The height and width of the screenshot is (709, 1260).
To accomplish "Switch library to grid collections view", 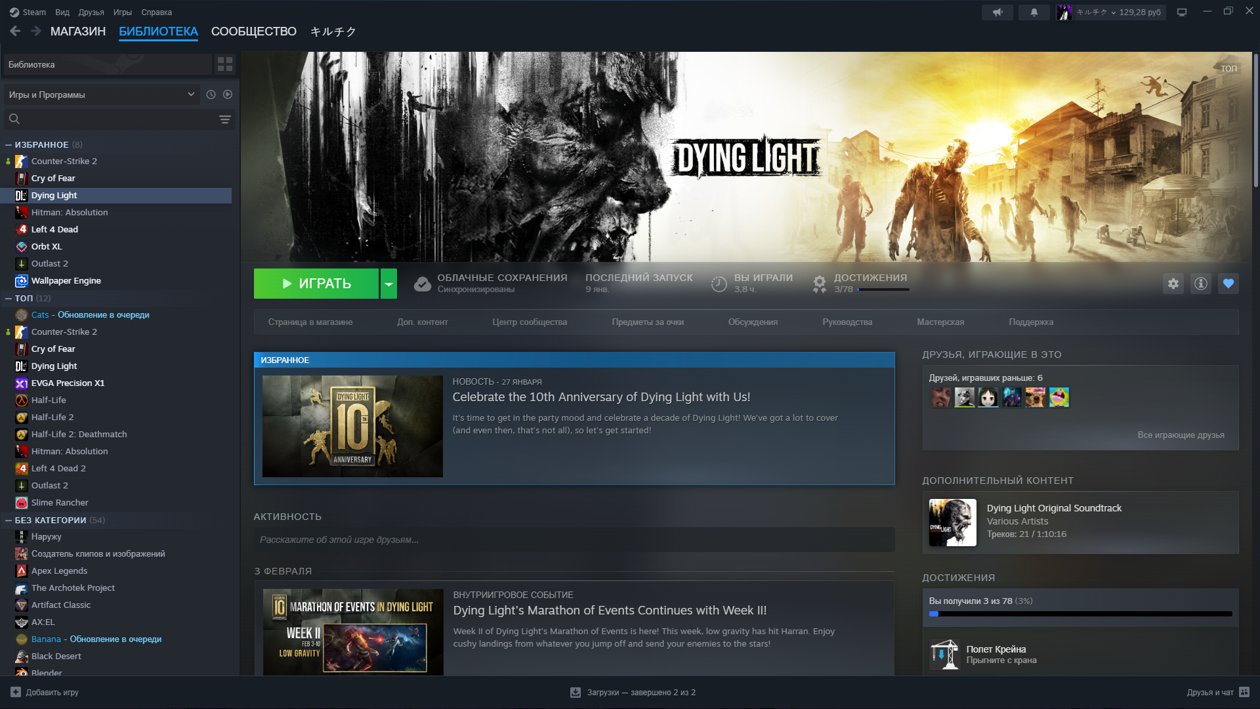I will (225, 64).
